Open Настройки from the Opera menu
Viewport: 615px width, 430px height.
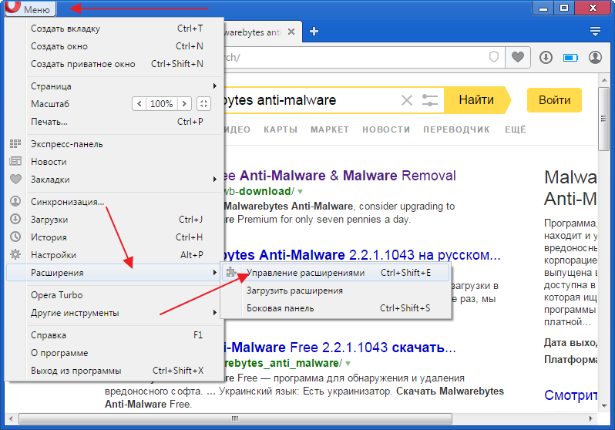click(53, 255)
